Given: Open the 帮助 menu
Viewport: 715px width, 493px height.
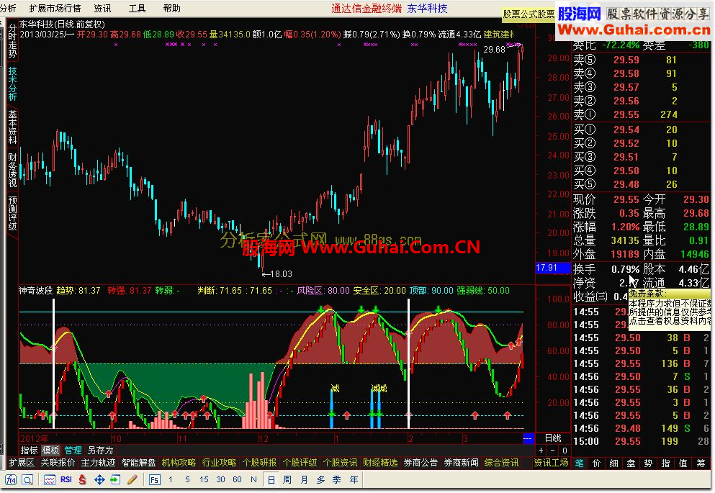Looking at the screenshot, I should [x=171, y=8].
